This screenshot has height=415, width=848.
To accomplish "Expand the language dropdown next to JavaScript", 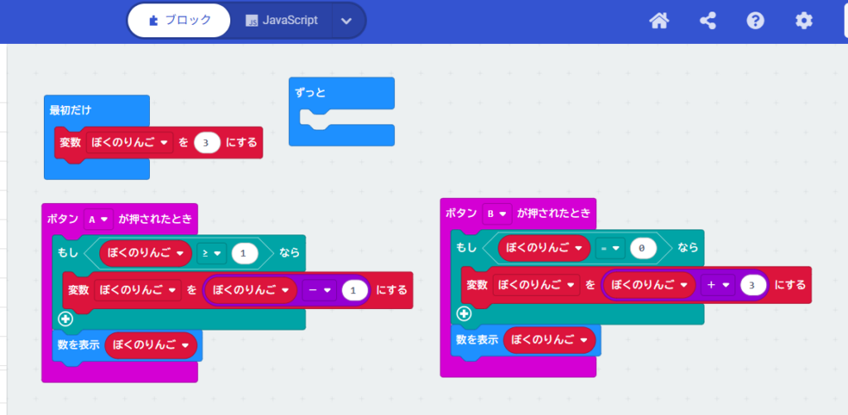I will (x=347, y=21).
